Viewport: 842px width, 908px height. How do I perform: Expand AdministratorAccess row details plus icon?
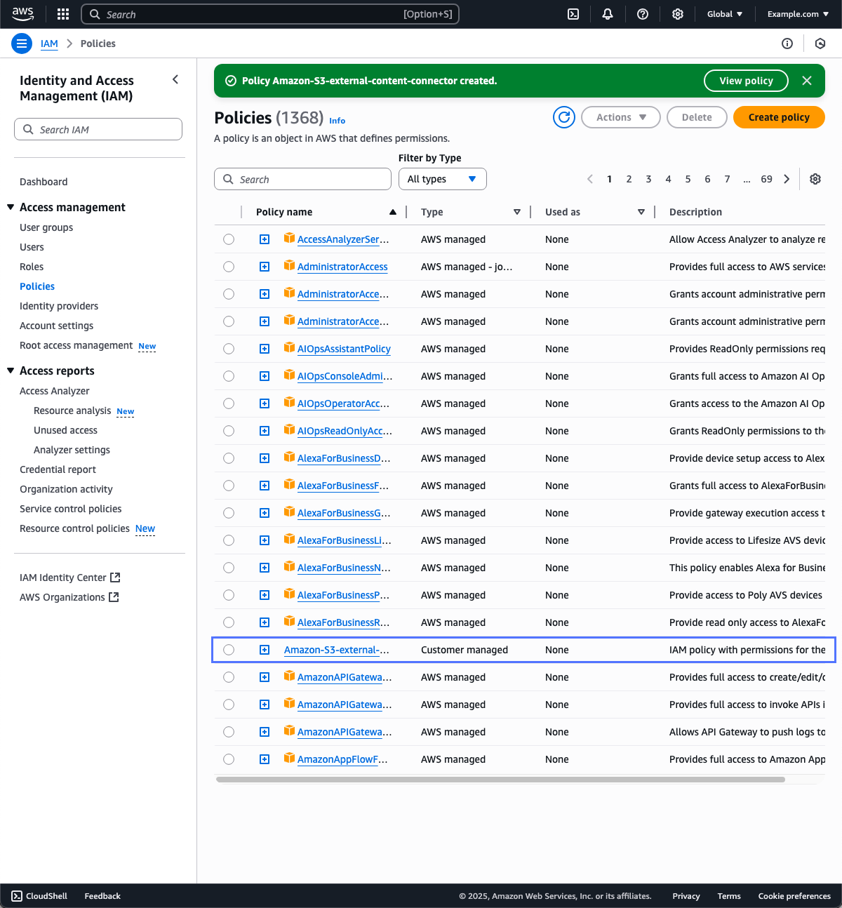coord(265,267)
